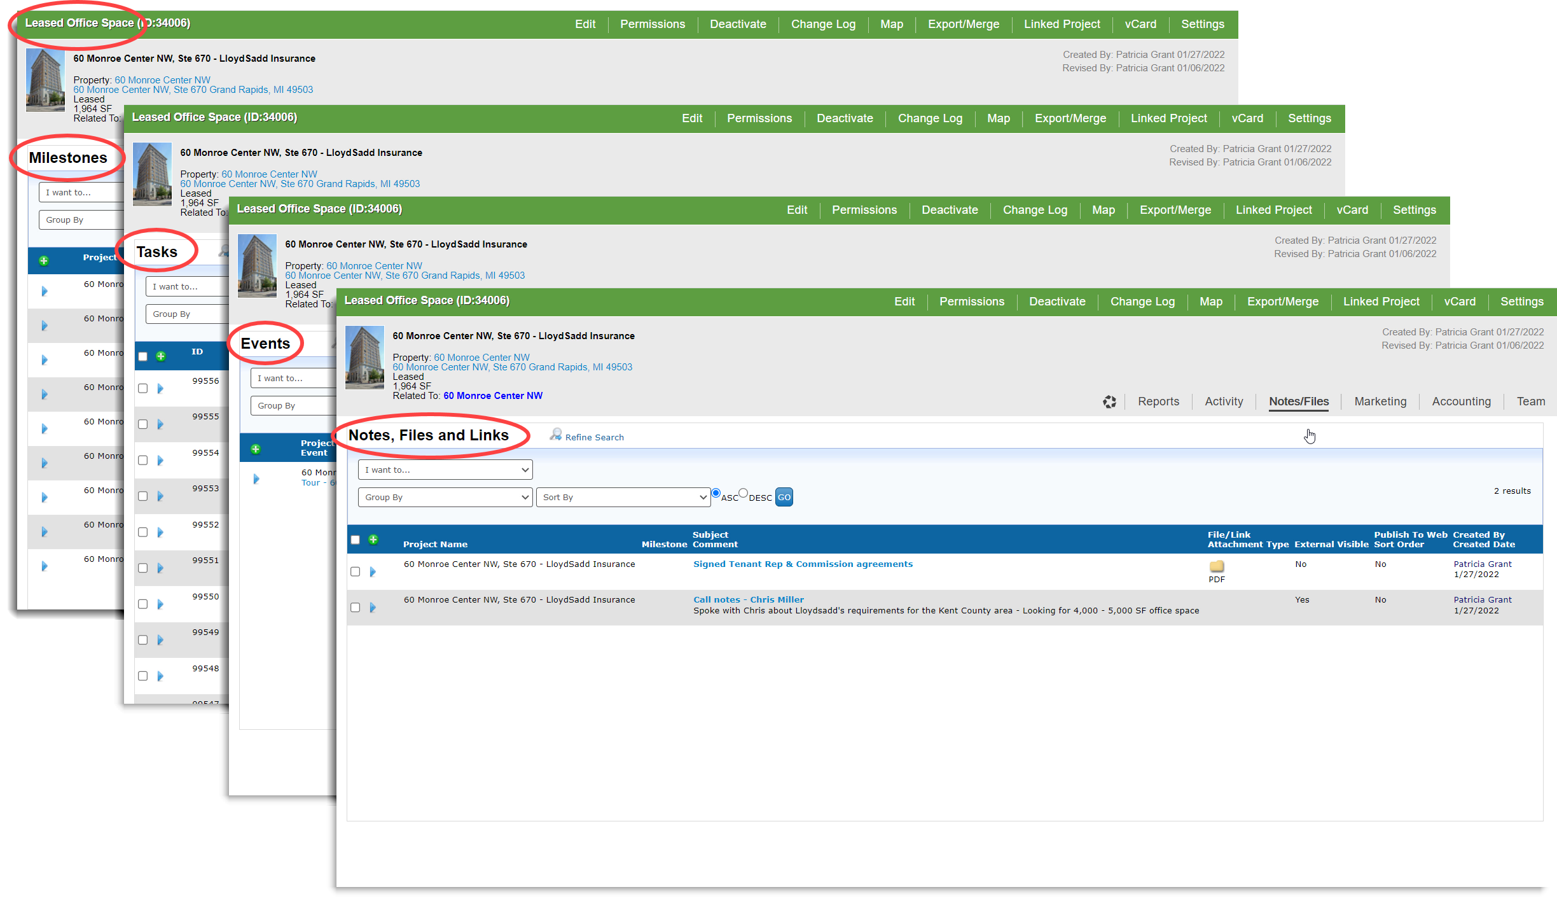This screenshot has width=1557, height=901.
Task: Check the Signed Tenant Rep row checkbox
Action: point(356,571)
